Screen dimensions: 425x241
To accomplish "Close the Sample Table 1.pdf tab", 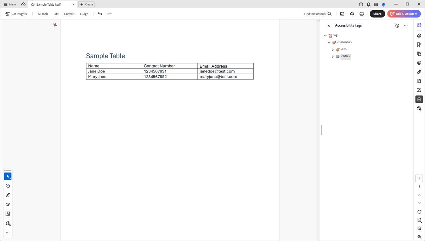I will point(73,5).
